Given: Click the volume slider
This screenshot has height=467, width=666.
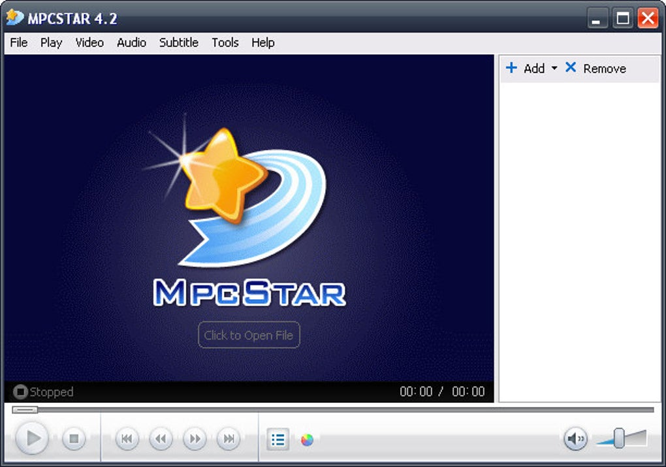Looking at the screenshot, I should point(622,438).
